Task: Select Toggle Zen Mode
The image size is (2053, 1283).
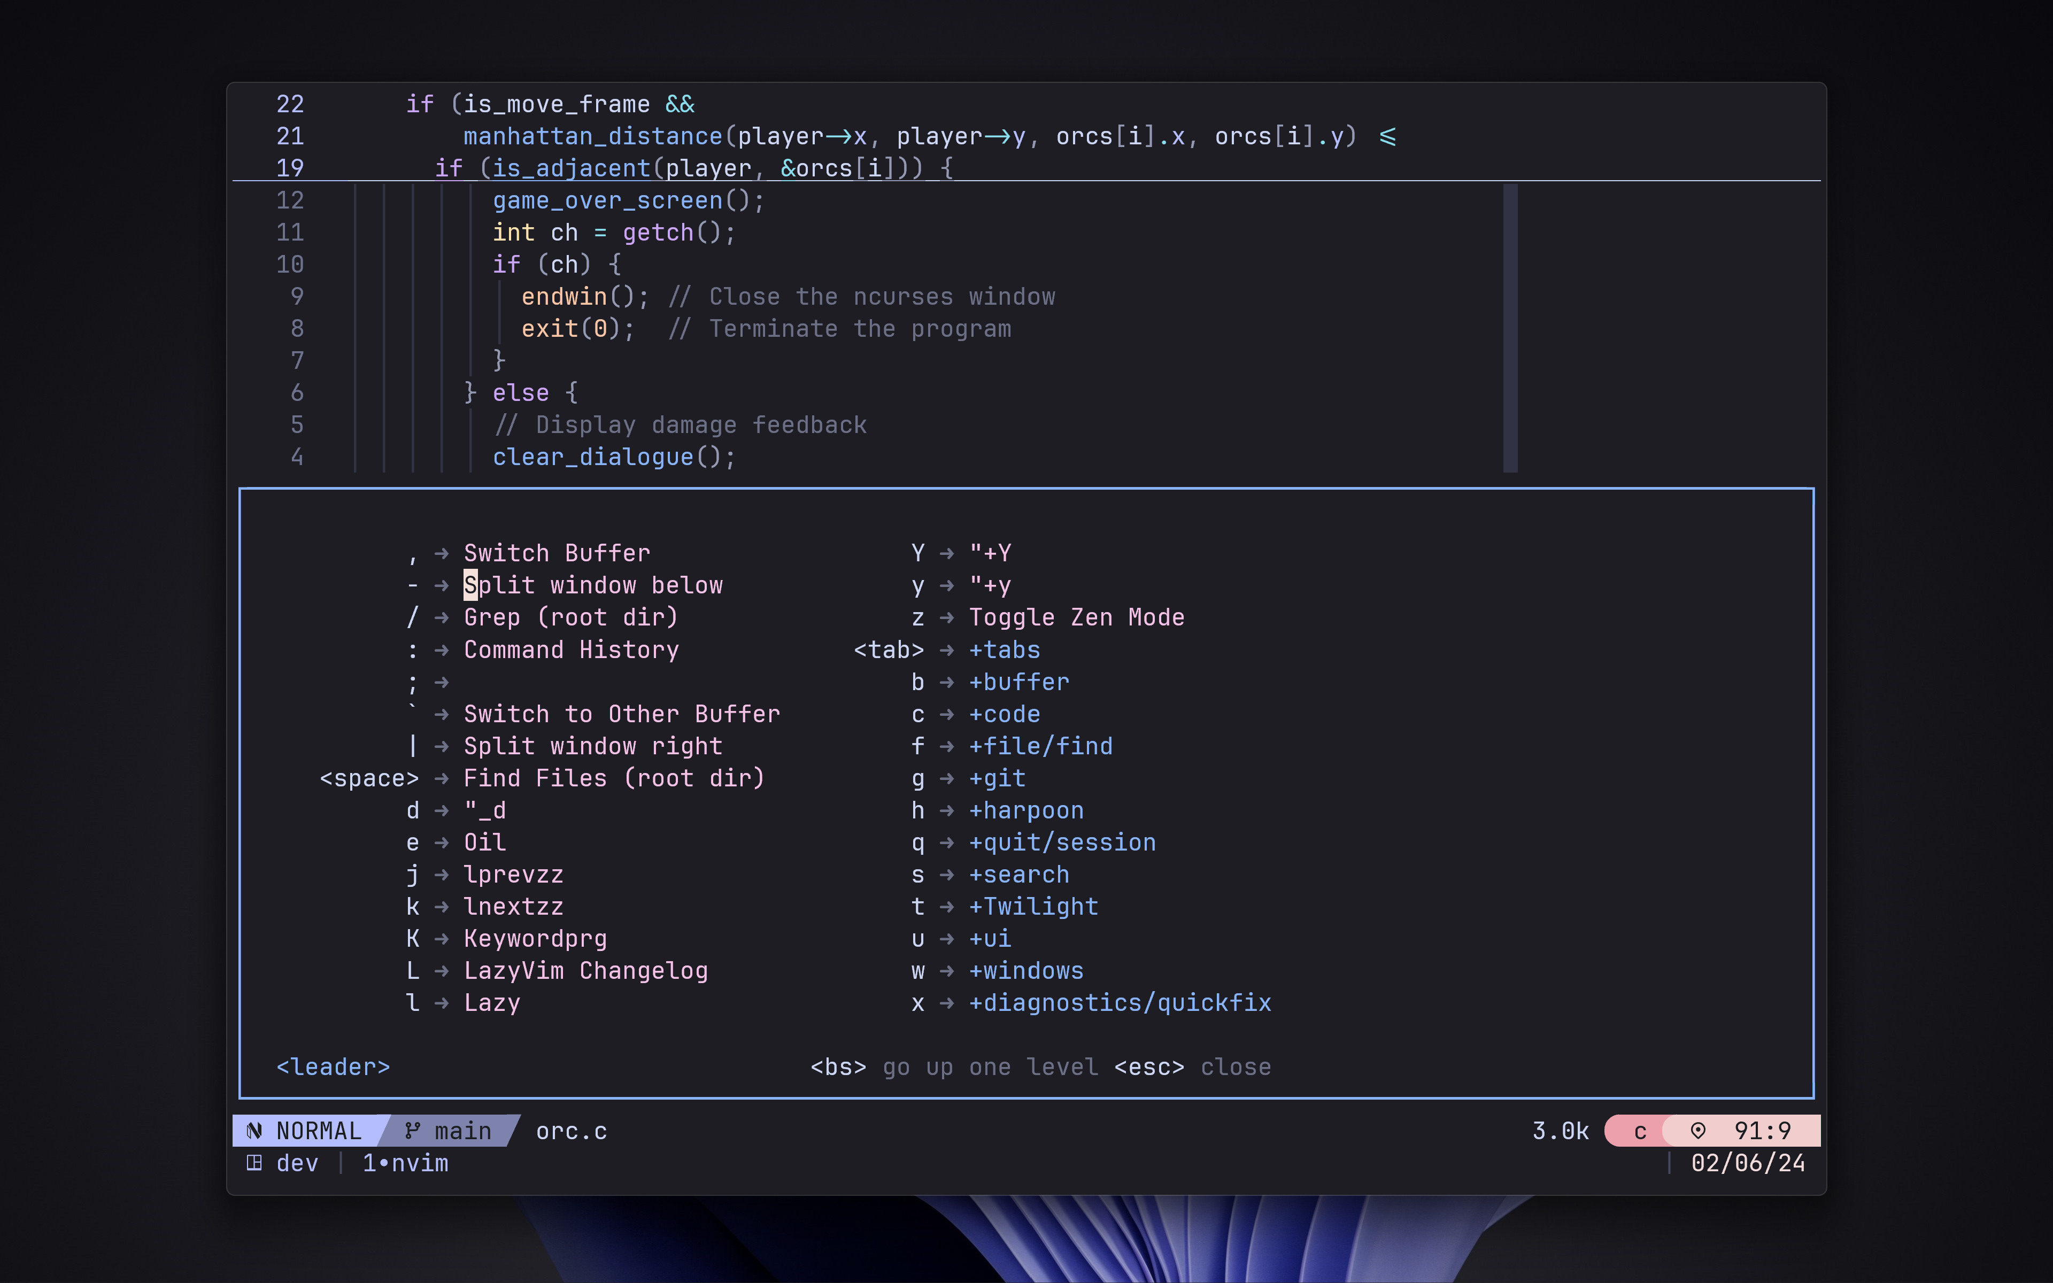Action: [x=1077, y=618]
